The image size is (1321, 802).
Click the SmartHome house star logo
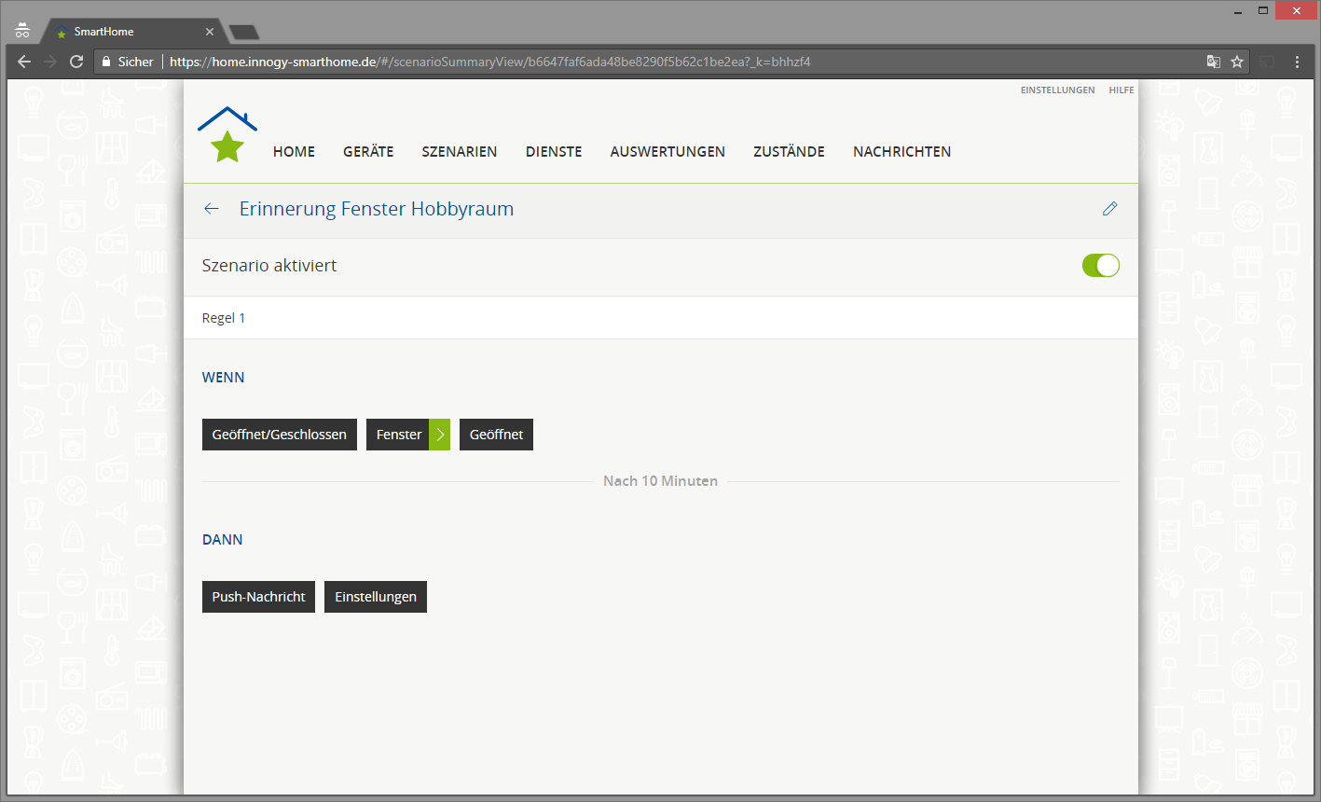point(227,136)
